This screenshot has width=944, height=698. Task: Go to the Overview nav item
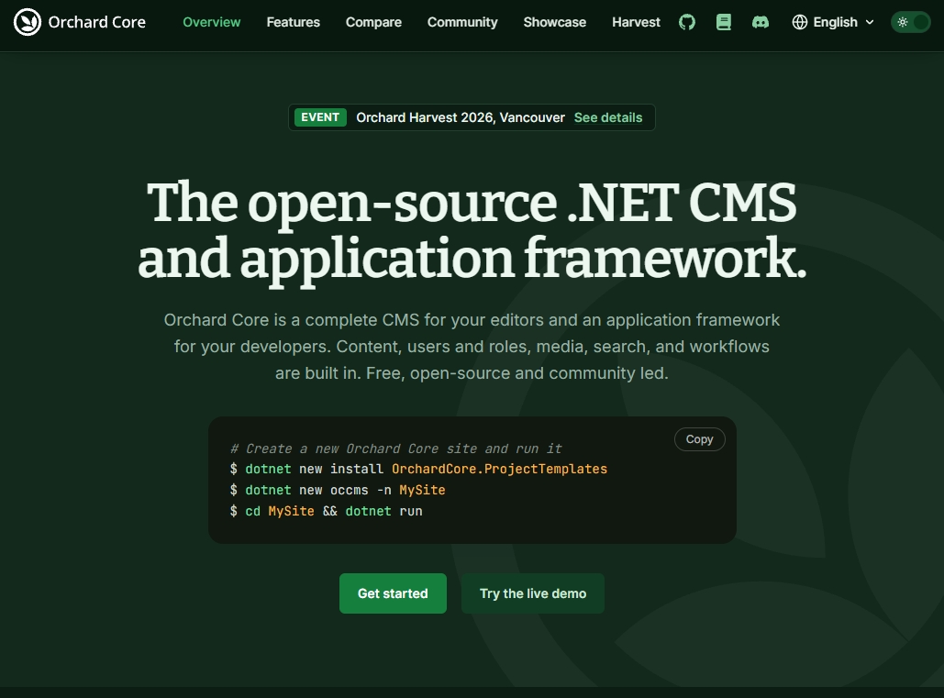(211, 22)
